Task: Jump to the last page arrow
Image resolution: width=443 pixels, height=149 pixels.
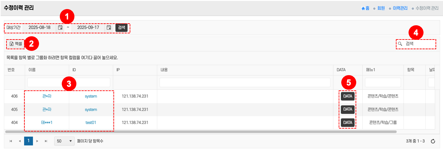Action: [x=46, y=141]
